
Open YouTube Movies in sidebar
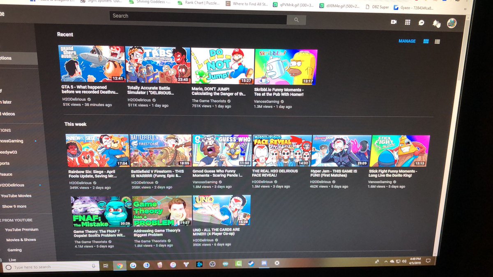pyautogui.click(x=16, y=196)
